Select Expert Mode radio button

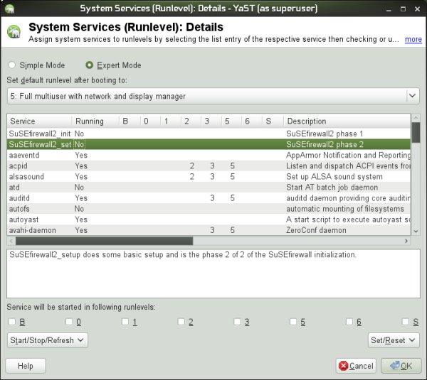(x=90, y=65)
